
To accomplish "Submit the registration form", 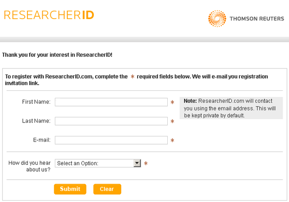I will [70, 189].
